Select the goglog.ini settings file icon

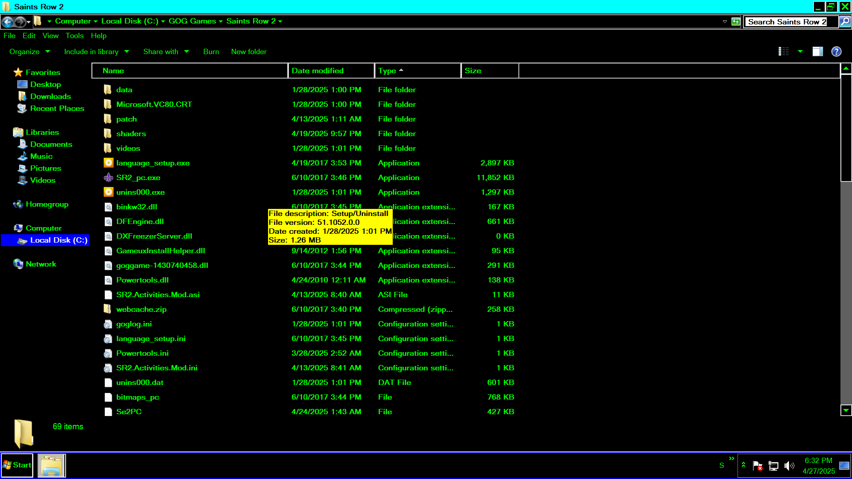pyautogui.click(x=108, y=324)
